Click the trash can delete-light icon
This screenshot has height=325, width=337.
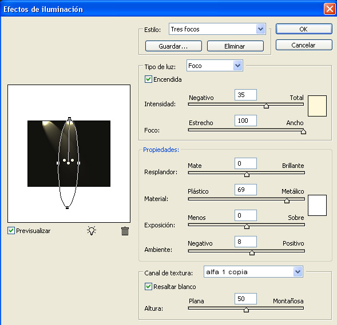click(125, 231)
